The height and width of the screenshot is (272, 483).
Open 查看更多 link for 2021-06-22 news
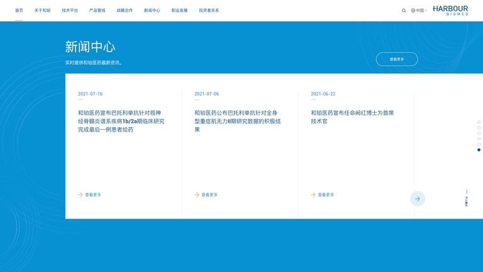[x=326, y=195]
